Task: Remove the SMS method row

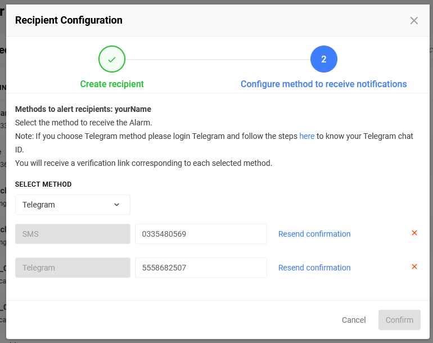Action: [414, 233]
